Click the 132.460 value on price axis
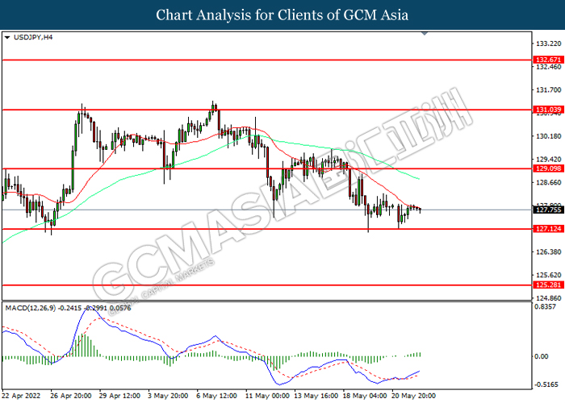565x403 pixels. click(548, 67)
